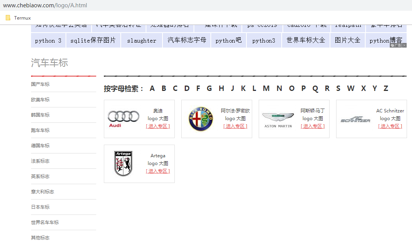Viewport: 412px width, 244px height.
Task: Open 法系标志 sidebar category
Action: (40, 161)
